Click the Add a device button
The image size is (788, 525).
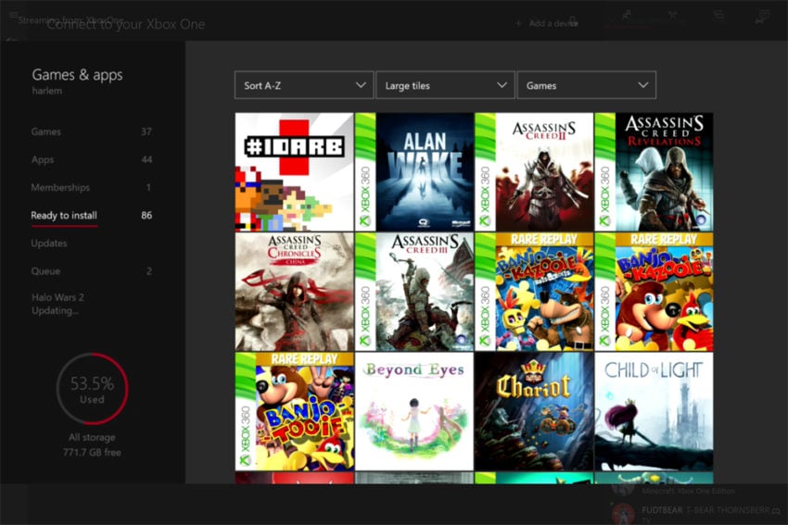pyautogui.click(x=547, y=23)
